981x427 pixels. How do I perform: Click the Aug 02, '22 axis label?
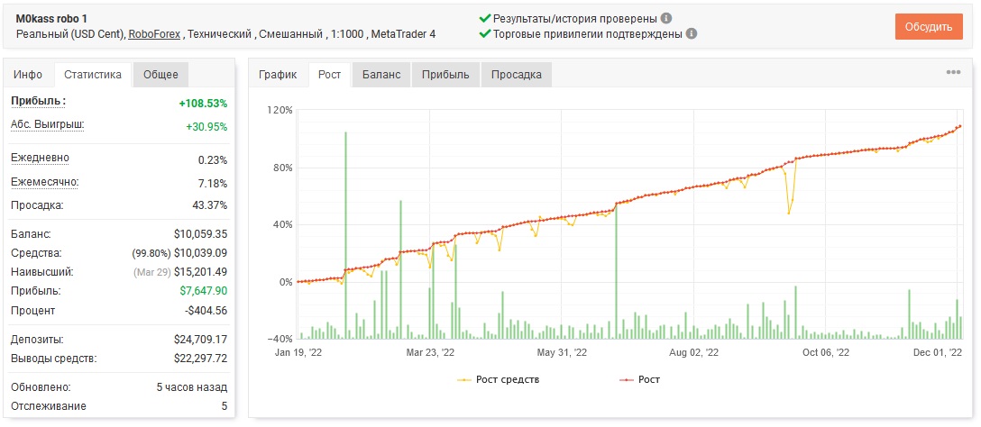tap(694, 352)
